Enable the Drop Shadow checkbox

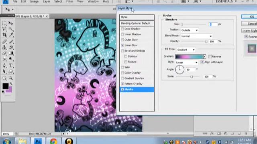(122, 29)
